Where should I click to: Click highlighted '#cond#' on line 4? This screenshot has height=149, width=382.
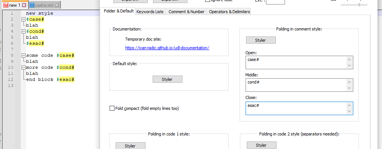[x=35, y=31]
